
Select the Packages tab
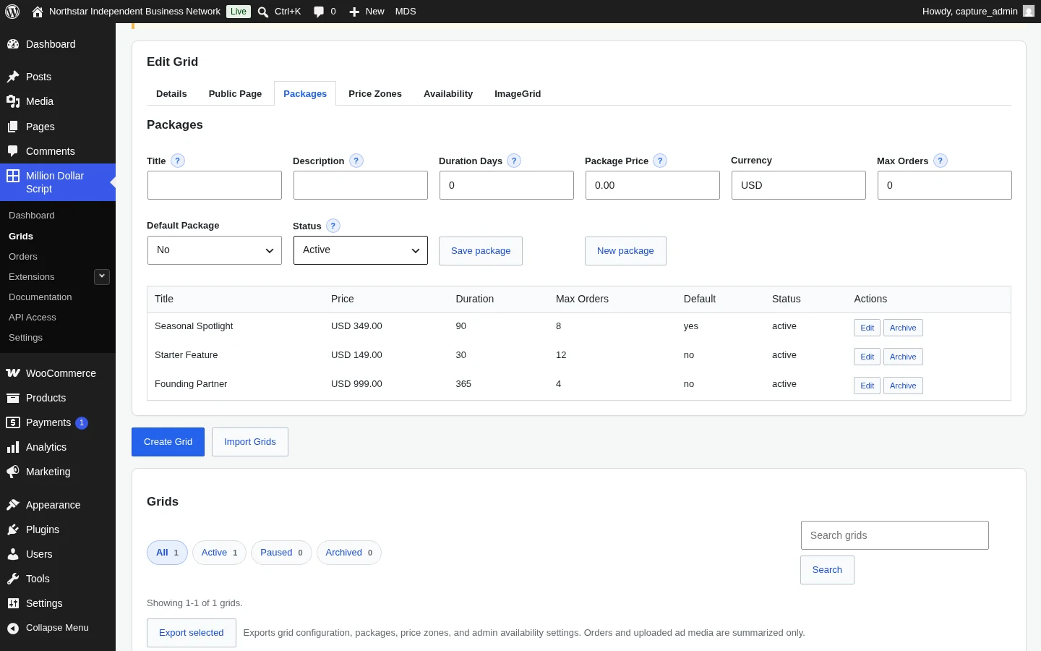(x=305, y=94)
